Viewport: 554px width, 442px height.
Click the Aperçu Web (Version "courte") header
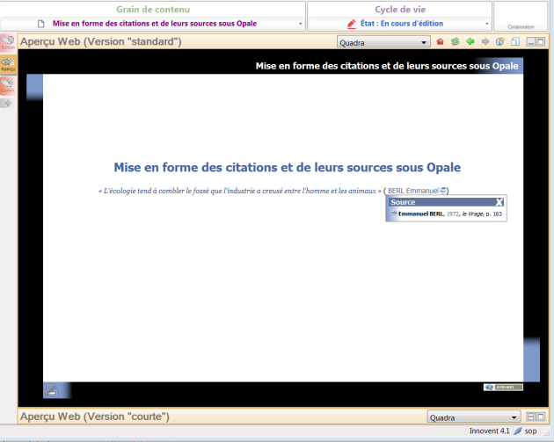95,417
